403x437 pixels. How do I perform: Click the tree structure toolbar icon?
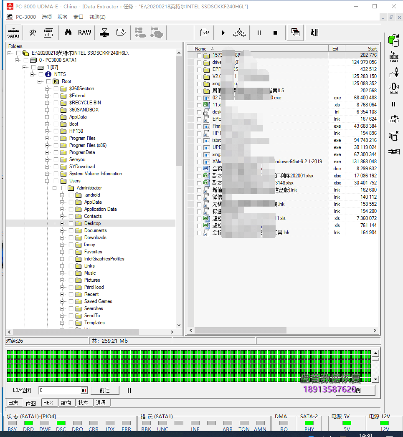pyautogui.click(x=140, y=33)
